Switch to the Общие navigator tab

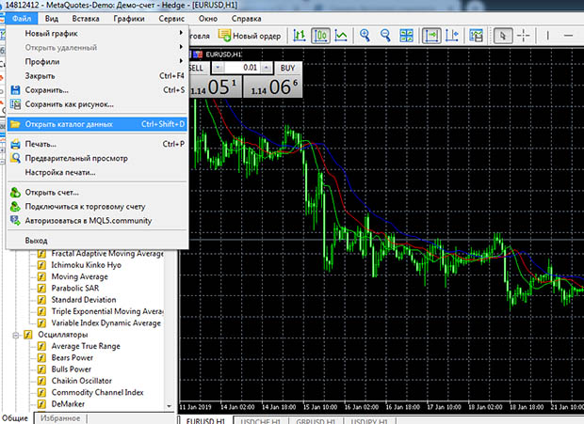(x=15, y=418)
